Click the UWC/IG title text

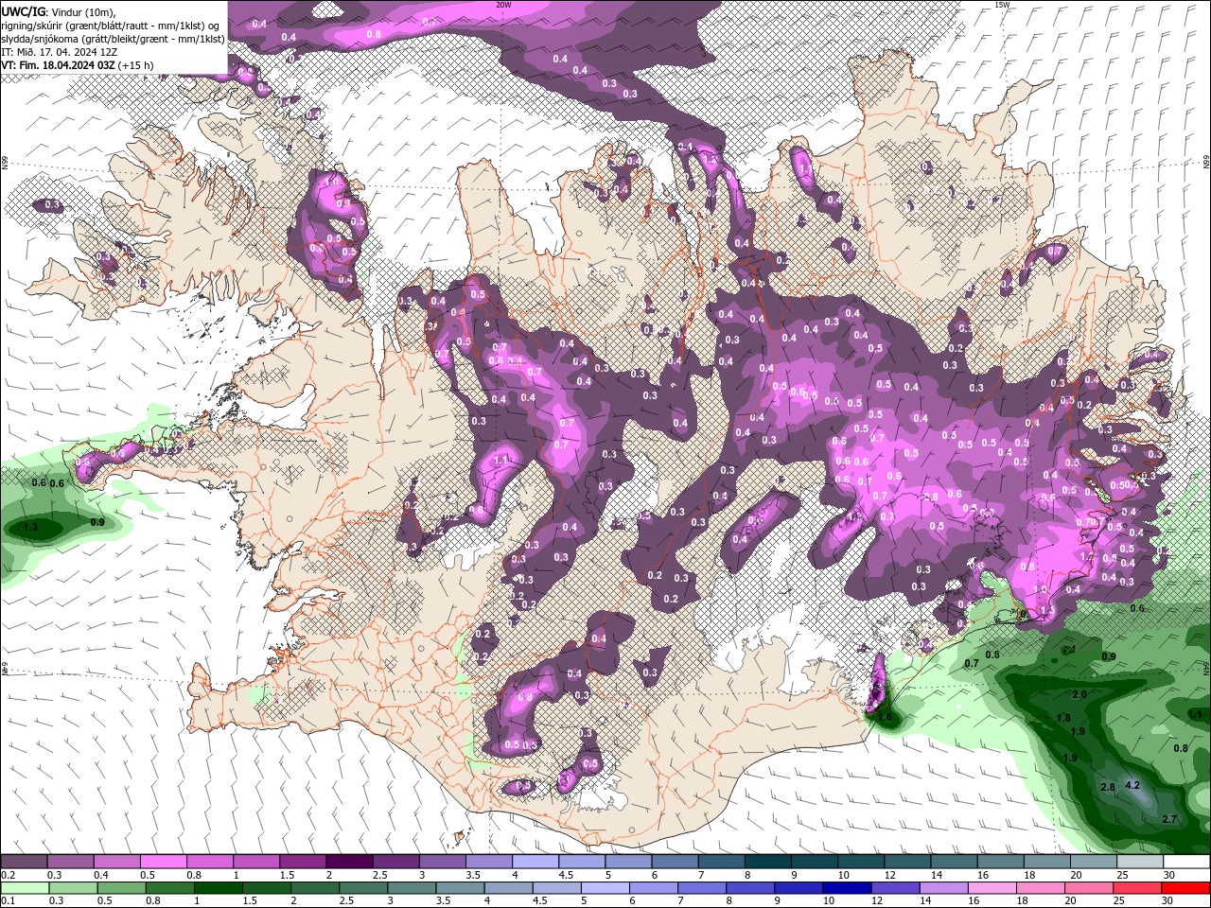[23, 10]
